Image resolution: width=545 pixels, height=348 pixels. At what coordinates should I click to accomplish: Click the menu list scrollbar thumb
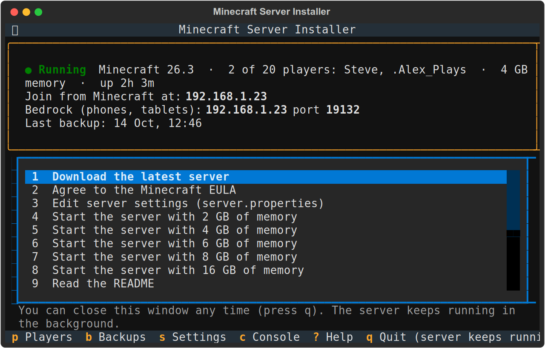[513, 200]
